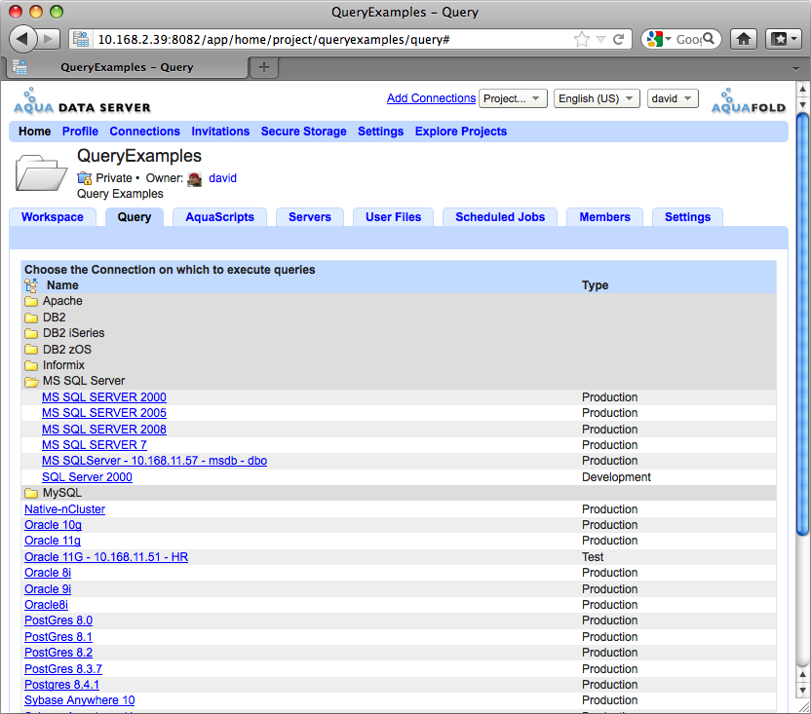Open the david user dropdown

(673, 98)
